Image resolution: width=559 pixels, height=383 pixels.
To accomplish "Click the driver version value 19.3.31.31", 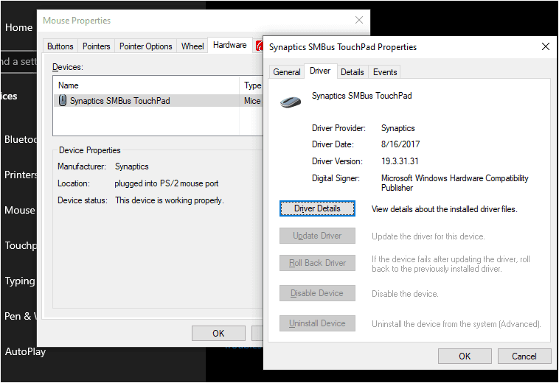I will click(400, 161).
